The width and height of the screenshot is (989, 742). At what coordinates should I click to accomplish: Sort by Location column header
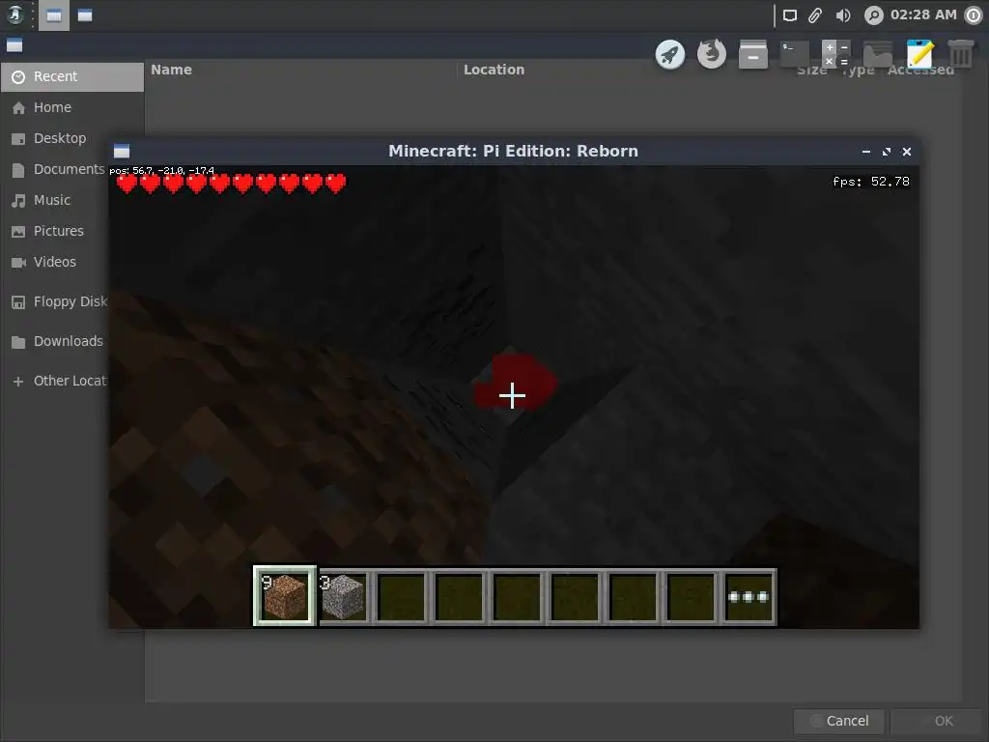tap(494, 70)
